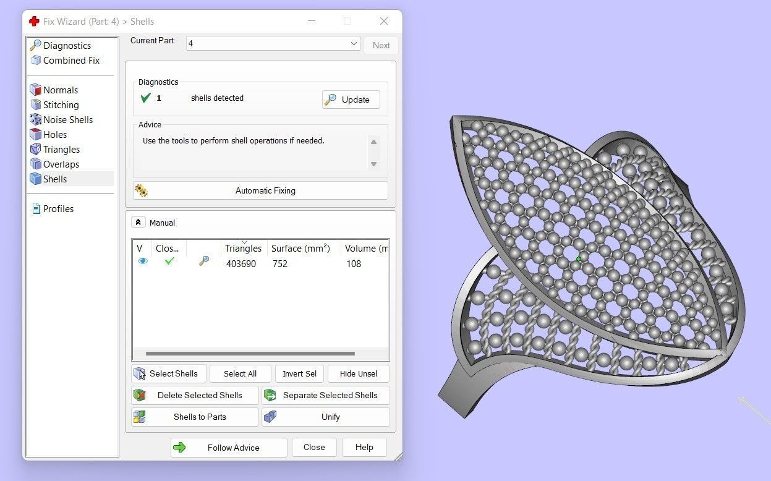Select the Shells page in sidebar
The image size is (771, 481).
pyautogui.click(x=71, y=179)
